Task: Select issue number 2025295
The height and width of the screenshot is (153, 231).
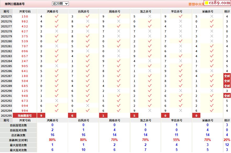Action: click(6, 116)
